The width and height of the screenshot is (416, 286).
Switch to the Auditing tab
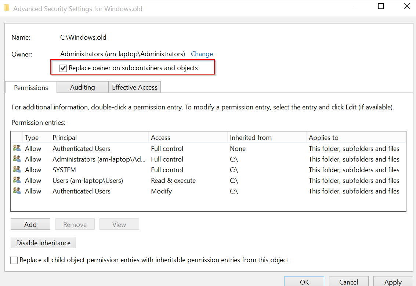pyautogui.click(x=83, y=87)
